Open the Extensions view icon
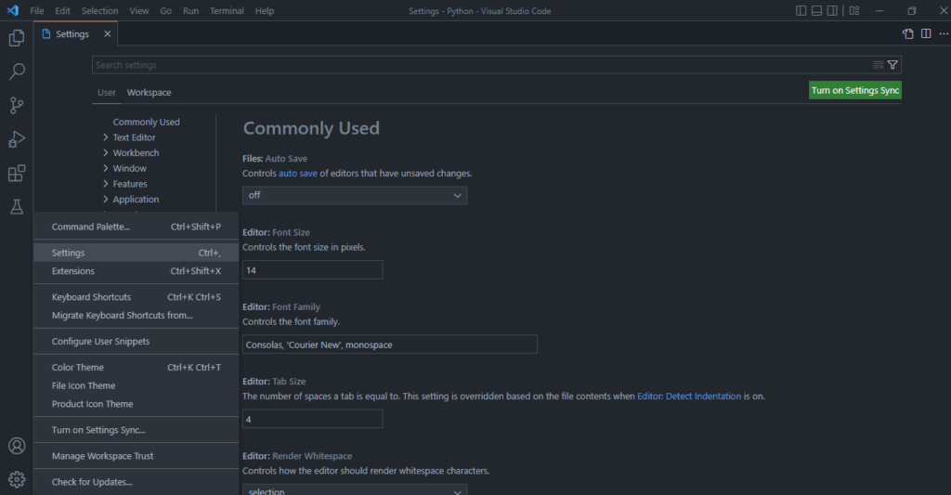 pyautogui.click(x=17, y=174)
